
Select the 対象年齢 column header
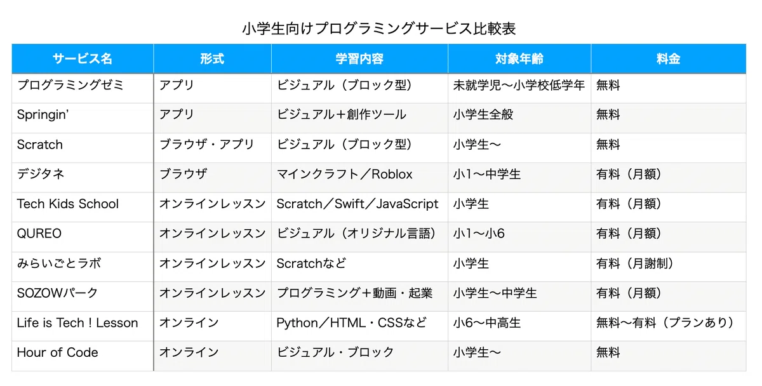click(x=519, y=58)
